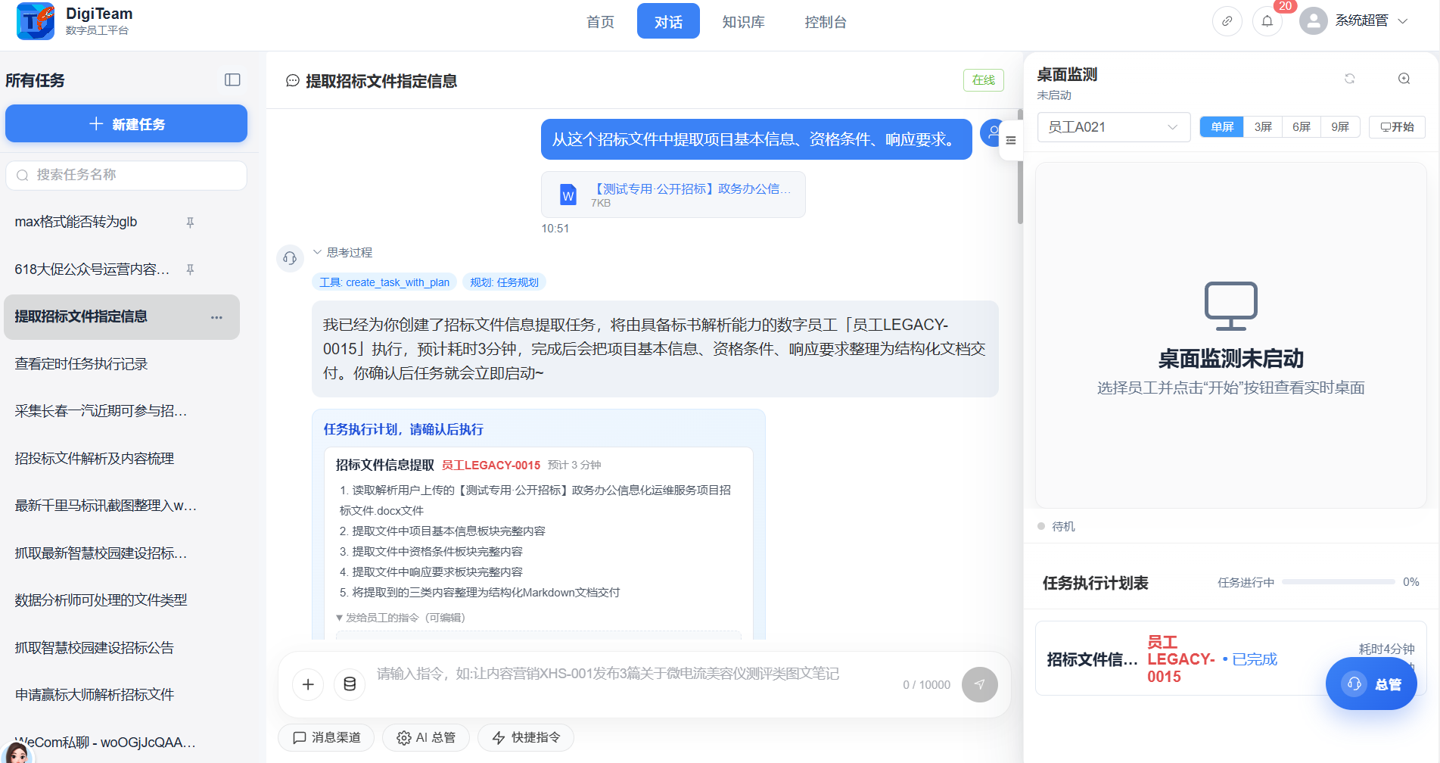Open the notifications bell
Screen dimensions: 1440x763
[1267, 21]
